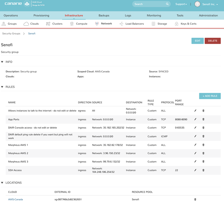Collapse the INFO section
Viewport: 224px width, 210px height.
[x=3, y=62]
